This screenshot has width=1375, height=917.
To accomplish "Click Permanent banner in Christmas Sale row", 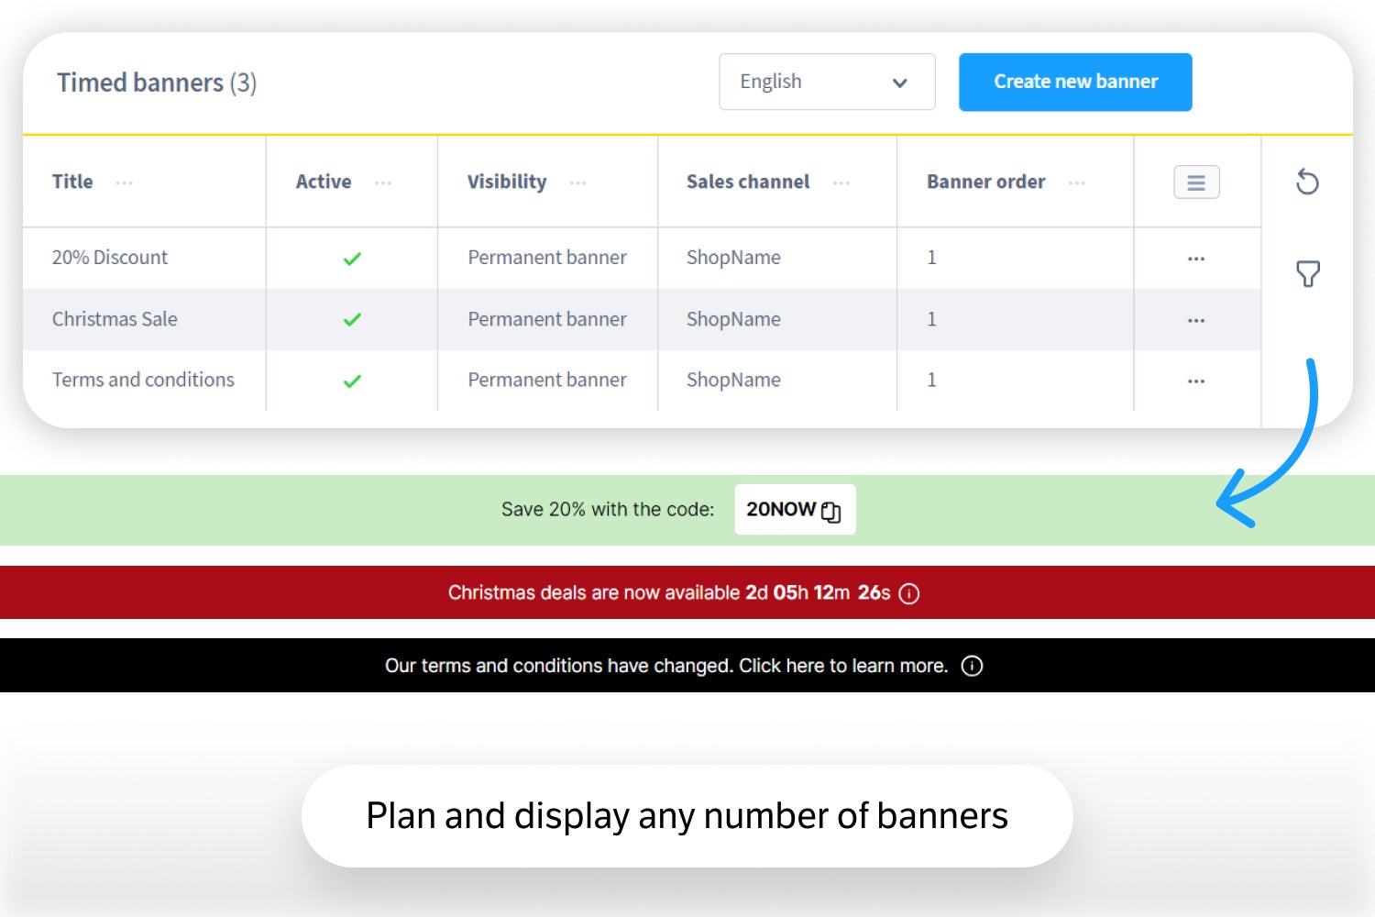I will pos(547,319).
